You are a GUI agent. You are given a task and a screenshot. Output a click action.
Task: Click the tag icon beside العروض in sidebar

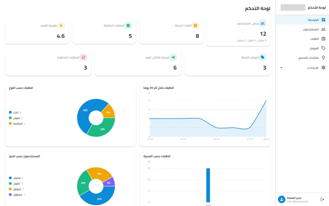(x=323, y=48)
